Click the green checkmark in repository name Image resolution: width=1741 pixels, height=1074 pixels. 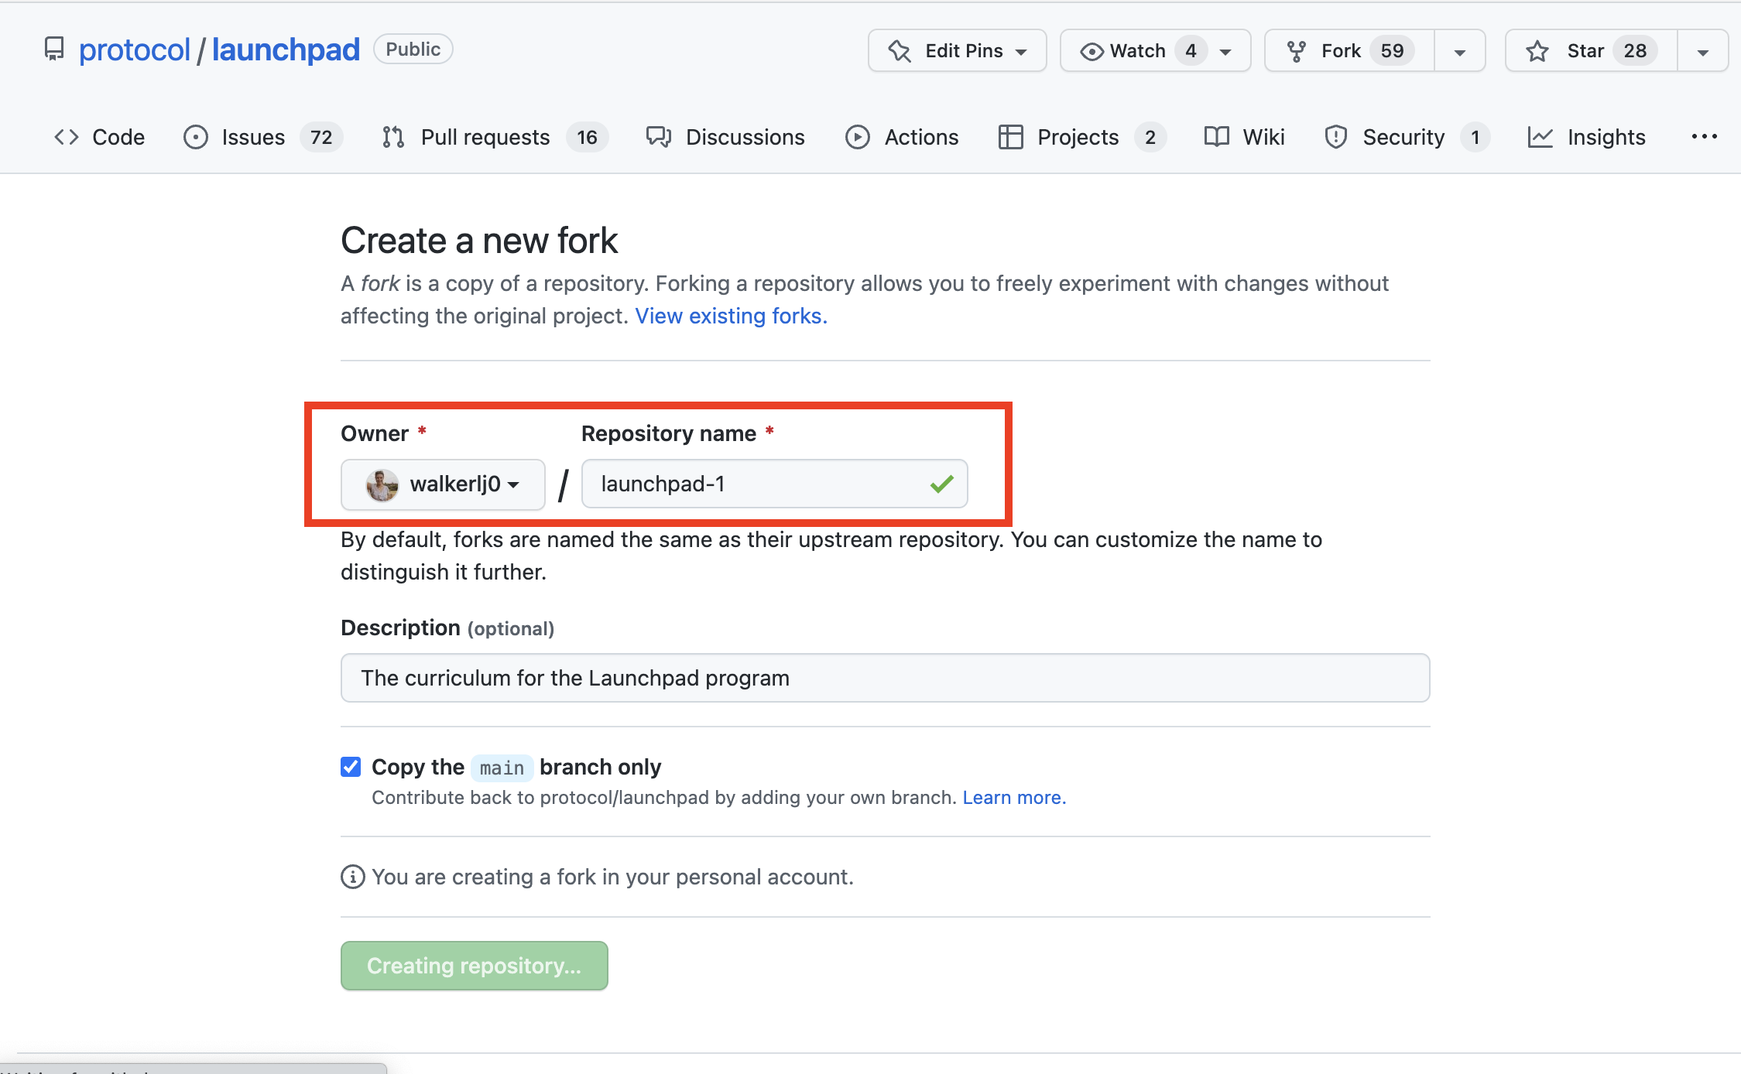pos(941,484)
